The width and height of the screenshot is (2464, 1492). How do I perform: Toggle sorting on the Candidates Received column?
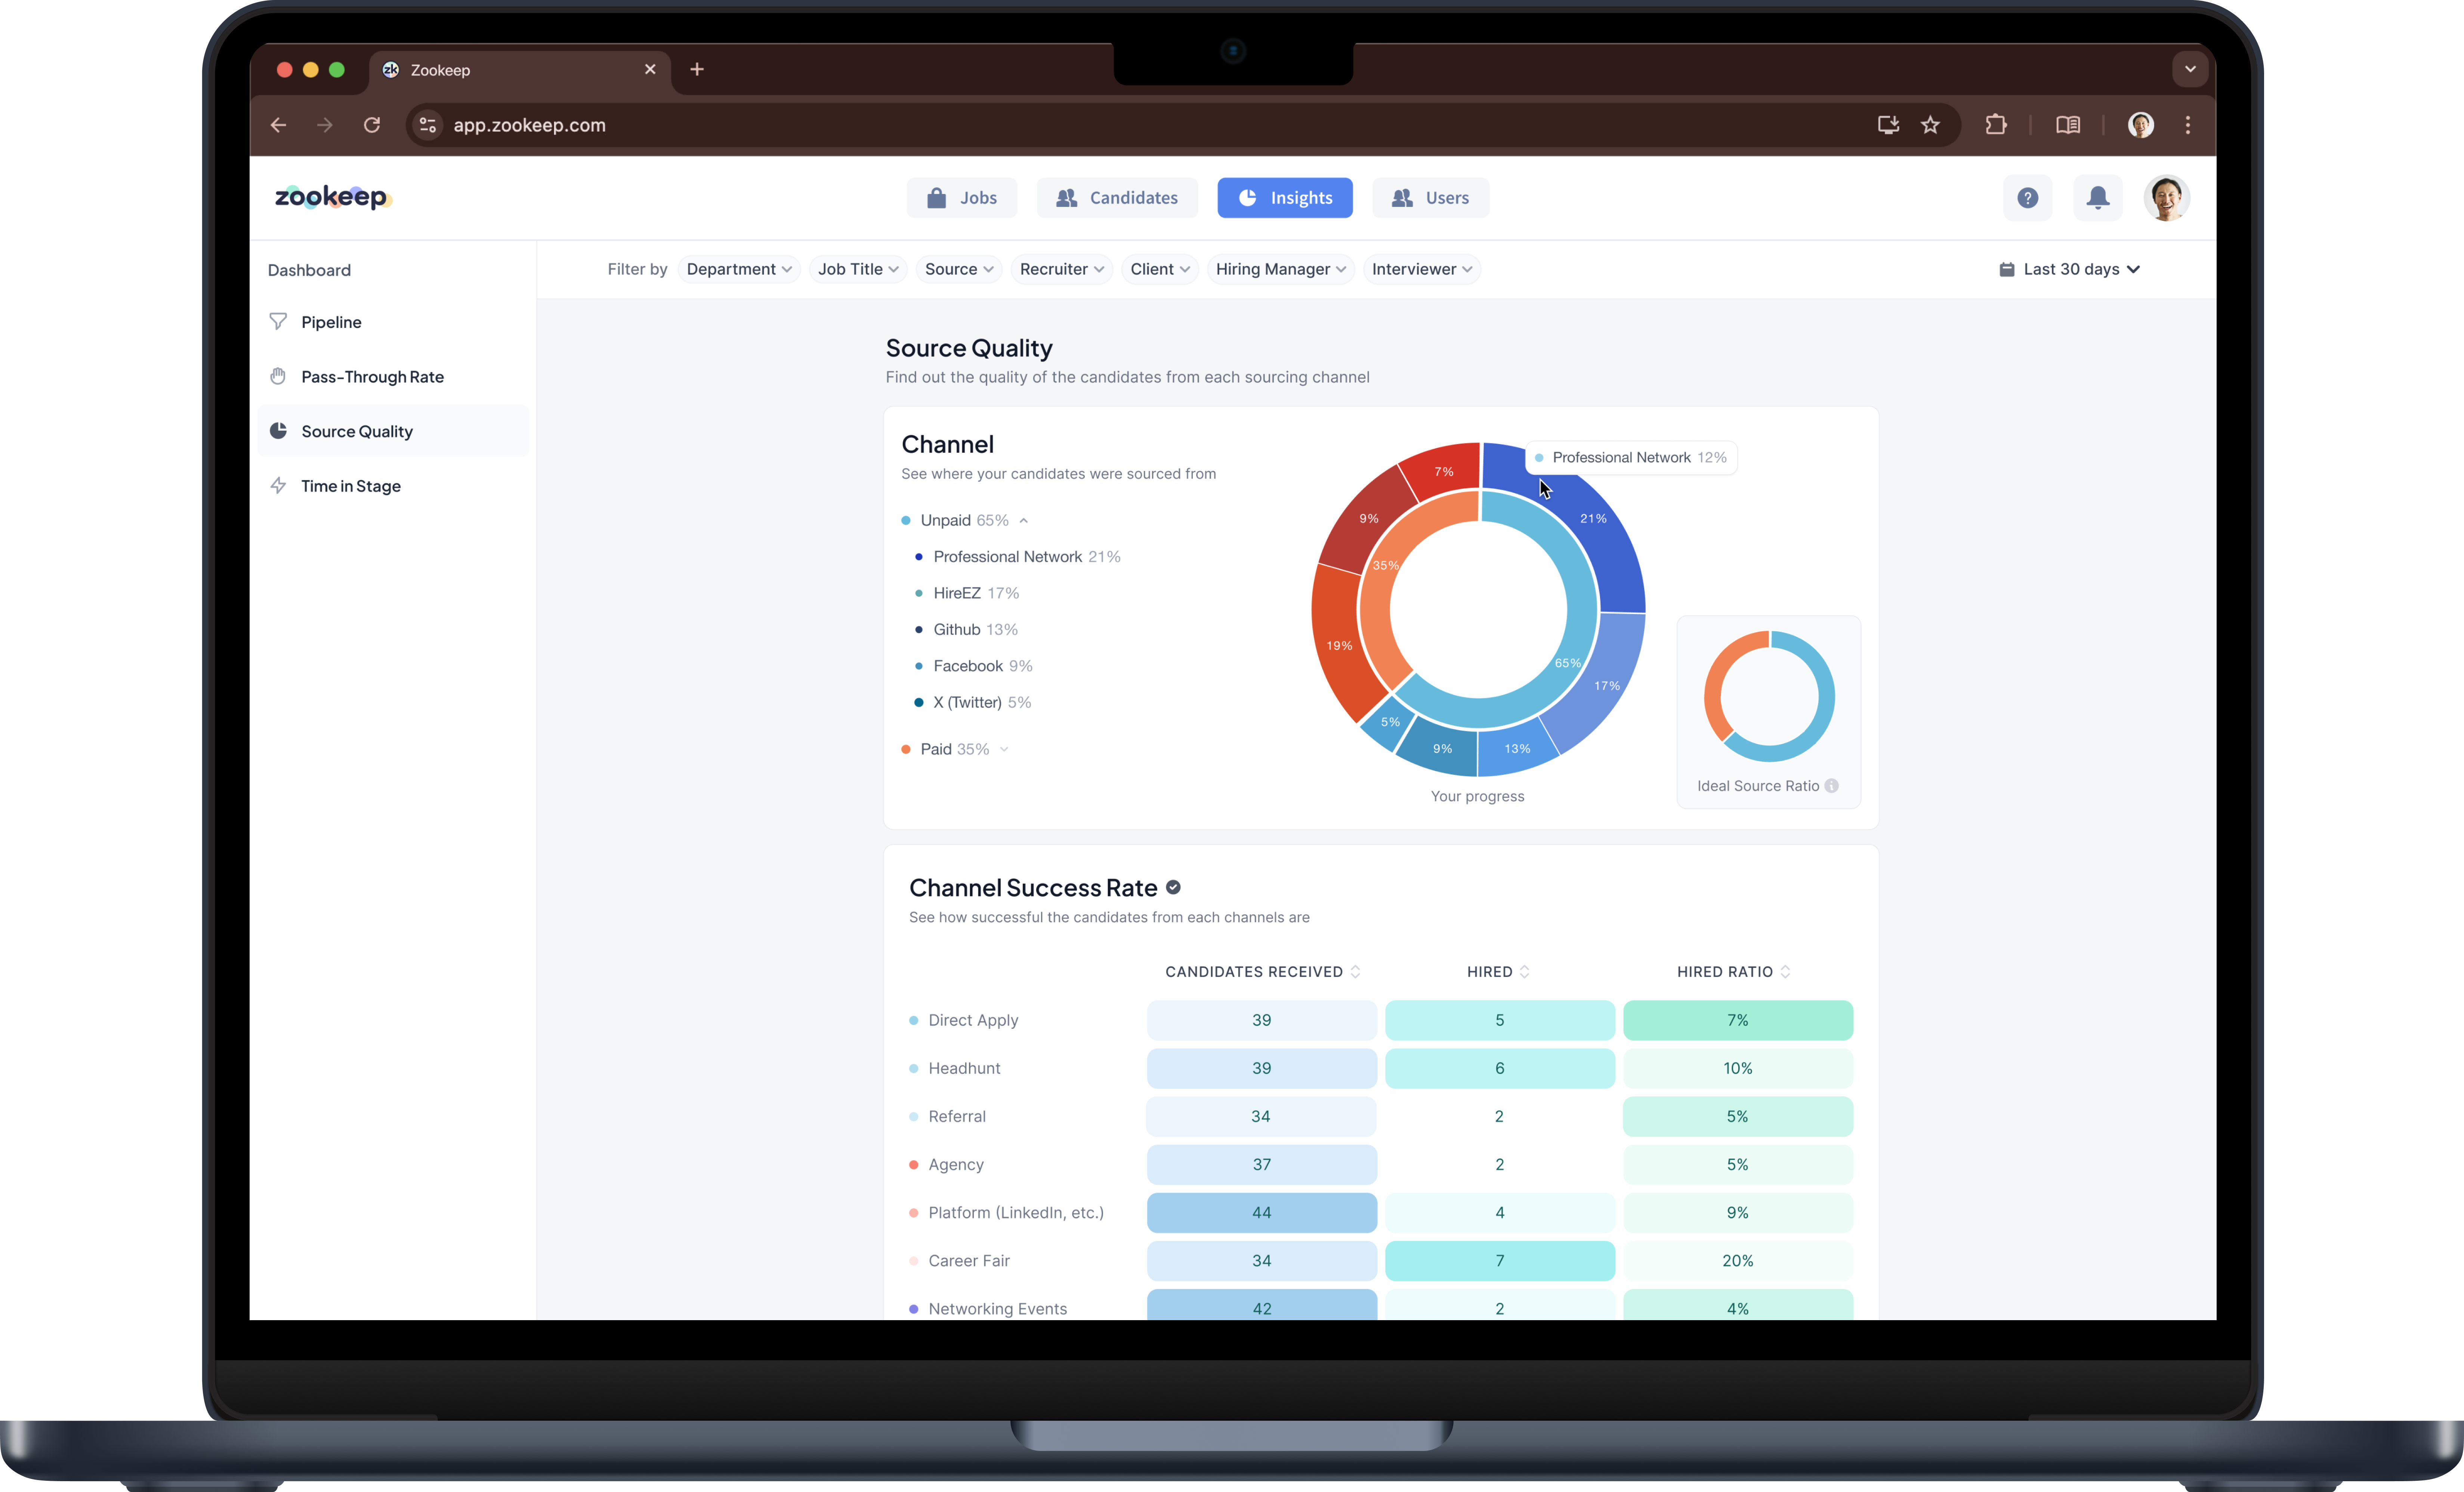(1356, 971)
